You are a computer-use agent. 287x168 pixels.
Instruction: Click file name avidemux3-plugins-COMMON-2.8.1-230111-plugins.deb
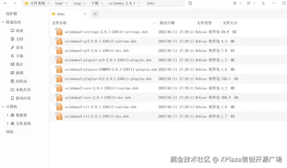point(111,69)
